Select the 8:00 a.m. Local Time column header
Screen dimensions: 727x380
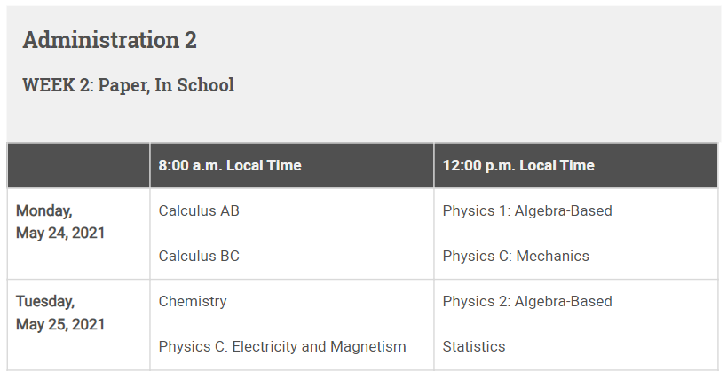(x=230, y=165)
